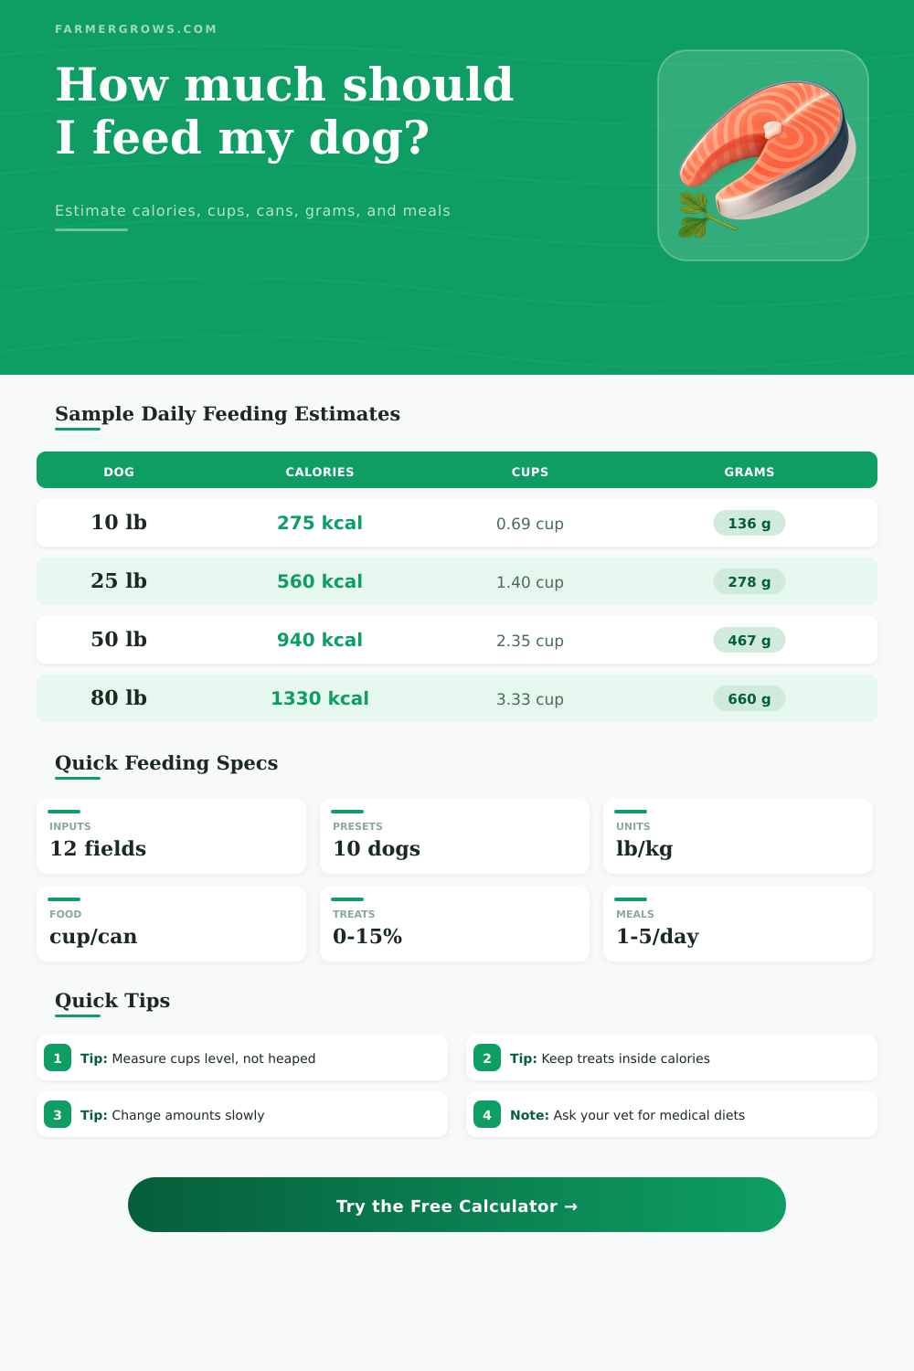
Task: Click the Sample Daily Feeding Estimates heading
Action: click(228, 414)
